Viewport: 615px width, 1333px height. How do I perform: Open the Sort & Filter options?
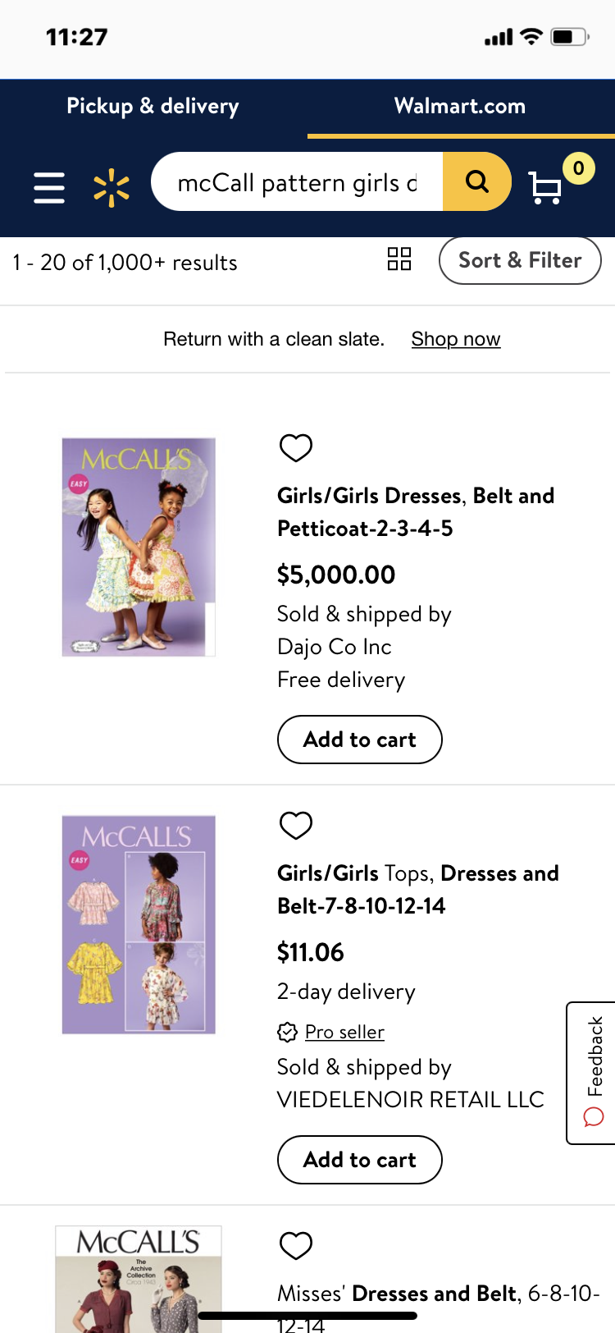pyautogui.click(x=520, y=260)
